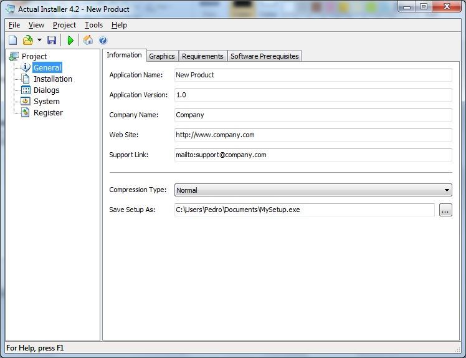This screenshot has height=358, width=466.
Task: Select Dialogs in the project tree
Action: coord(46,90)
